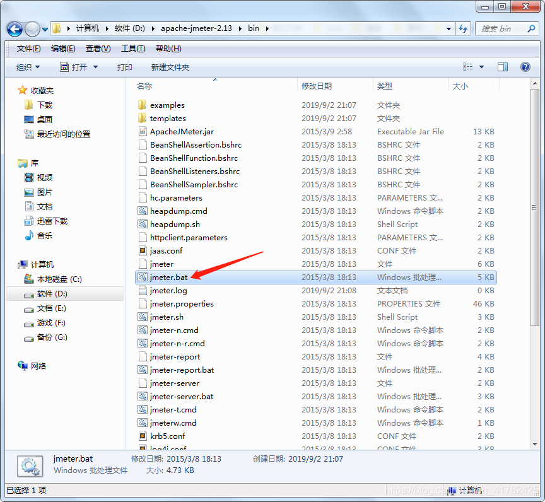The height and width of the screenshot is (502, 545).
Task: Click the heapdump.cmd script icon
Action: click(x=142, y=211)
